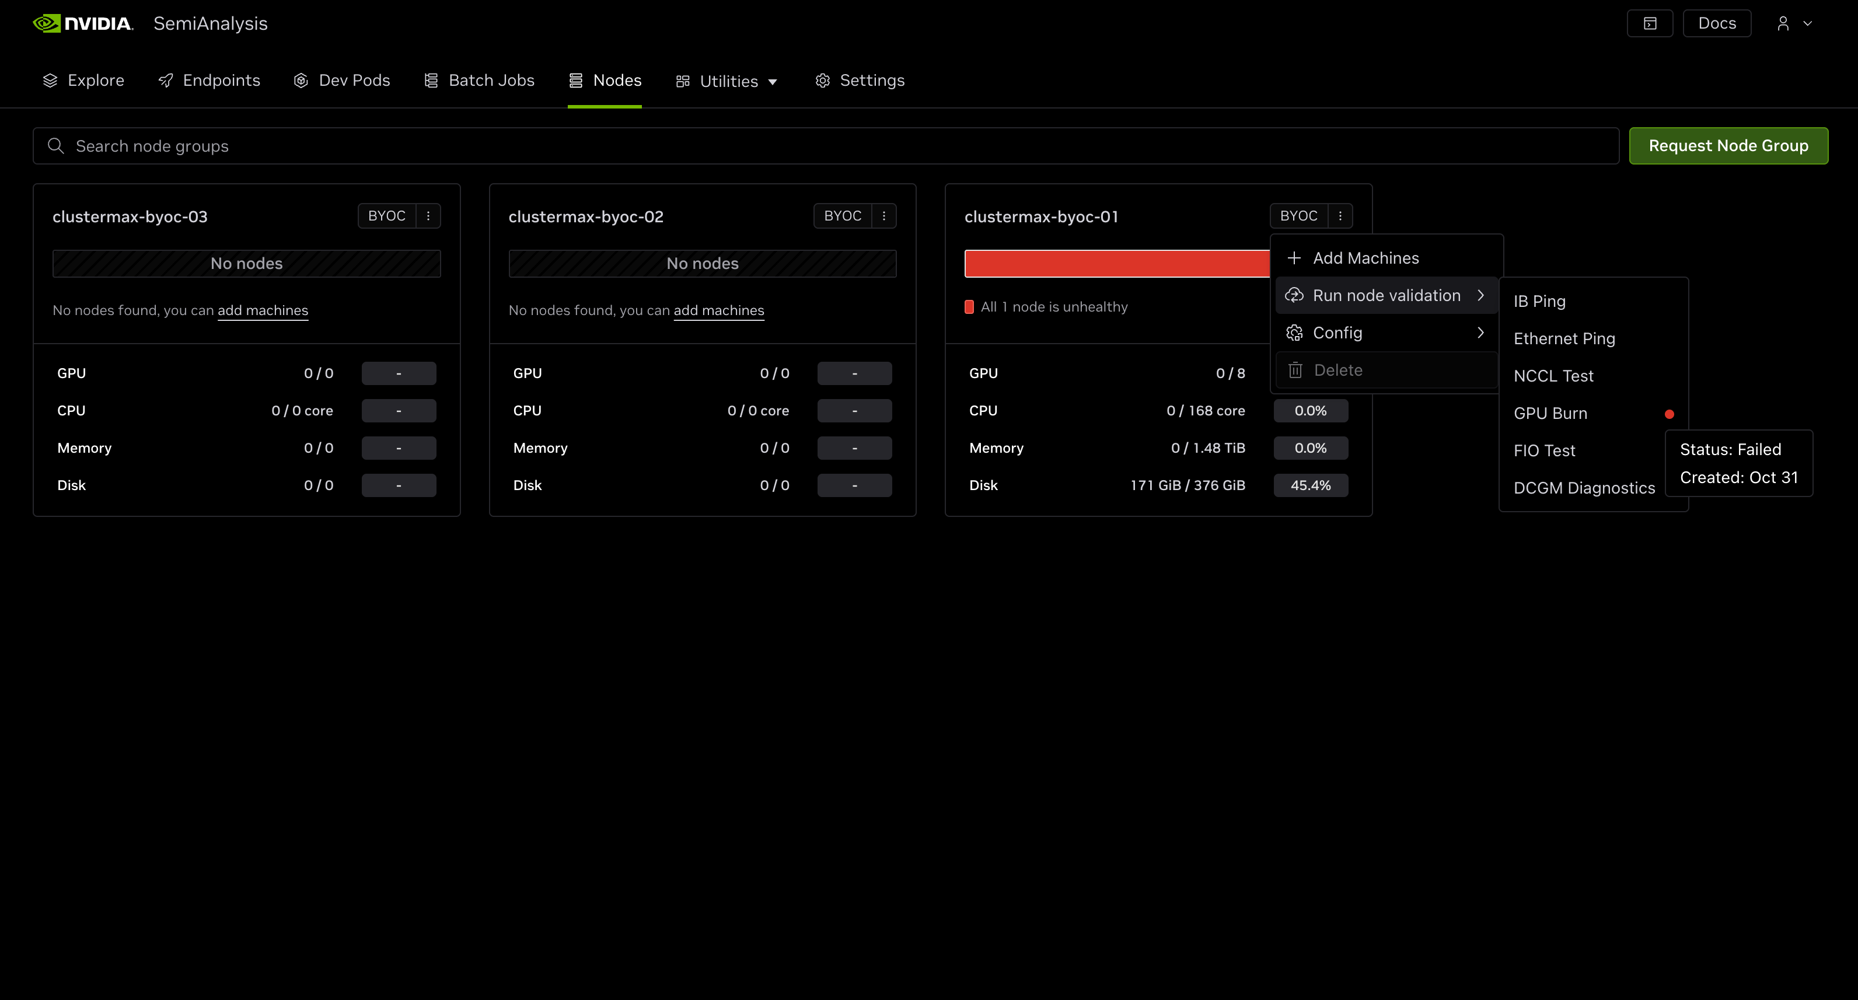Run the NCCL Test validation
This screenshot has width=1858, height=1000.
click(1553, 376)
